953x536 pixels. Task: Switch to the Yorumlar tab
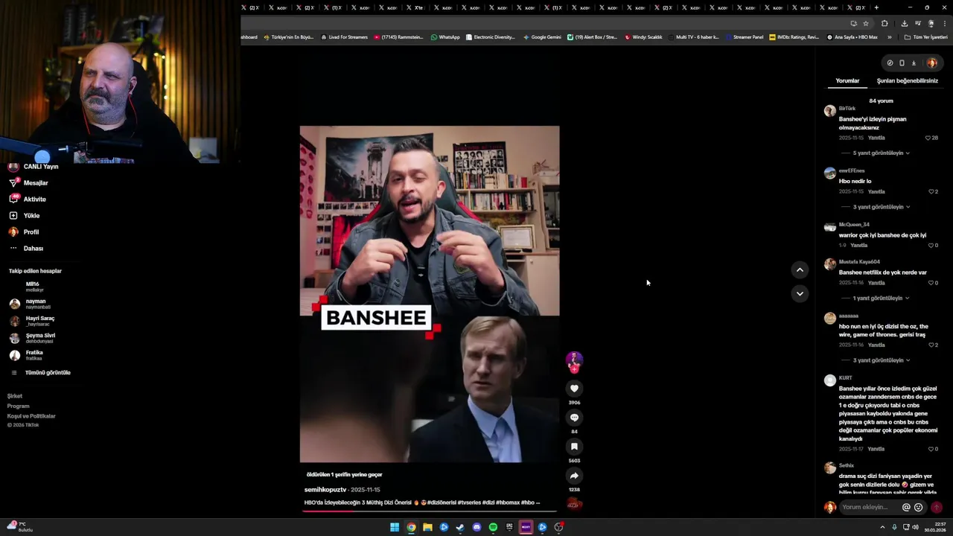(x=847, y=80)
